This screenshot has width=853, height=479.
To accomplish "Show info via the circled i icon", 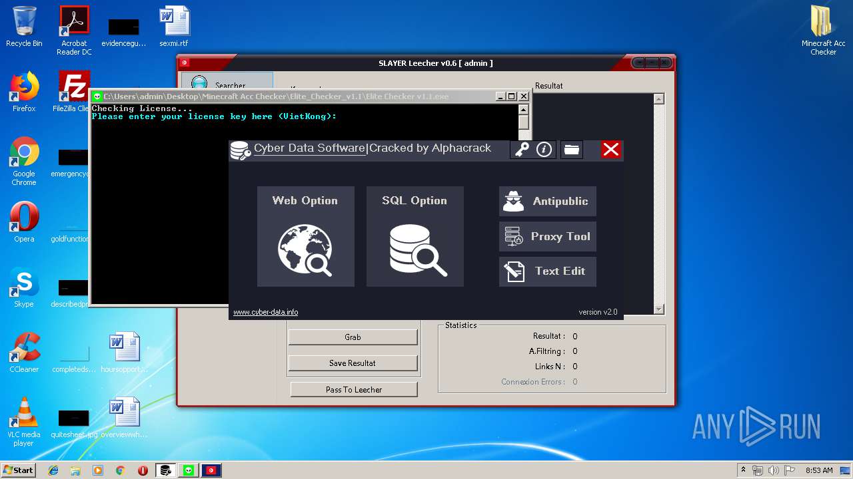I will [544, 150].
